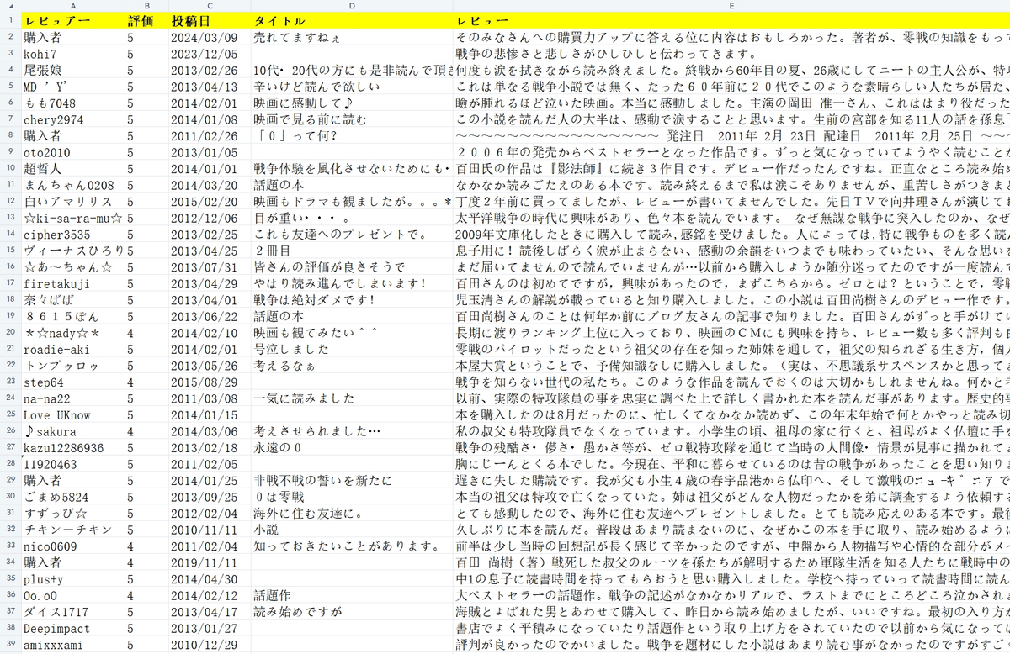Select title 話題作
The image size is (1010, 654).
tap(351, 594)
